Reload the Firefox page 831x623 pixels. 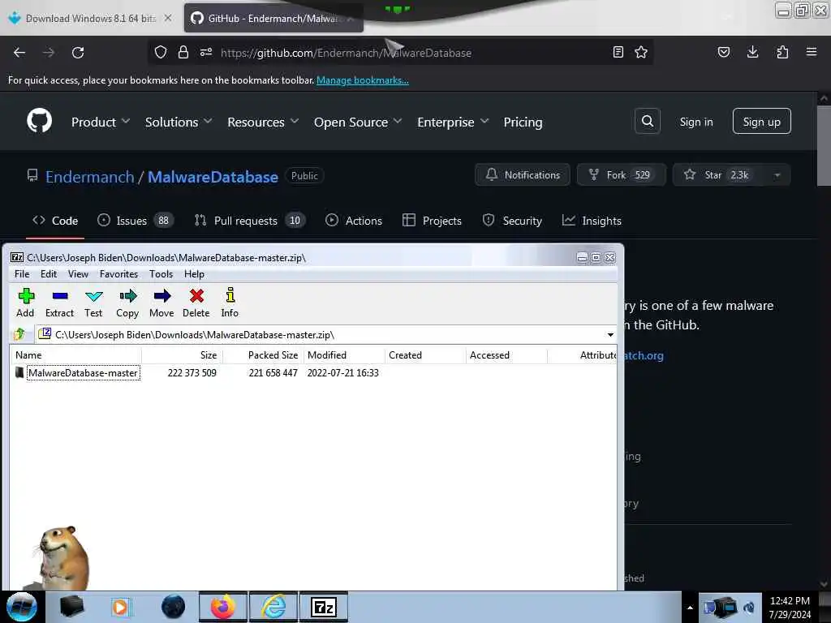coord(78,53)
